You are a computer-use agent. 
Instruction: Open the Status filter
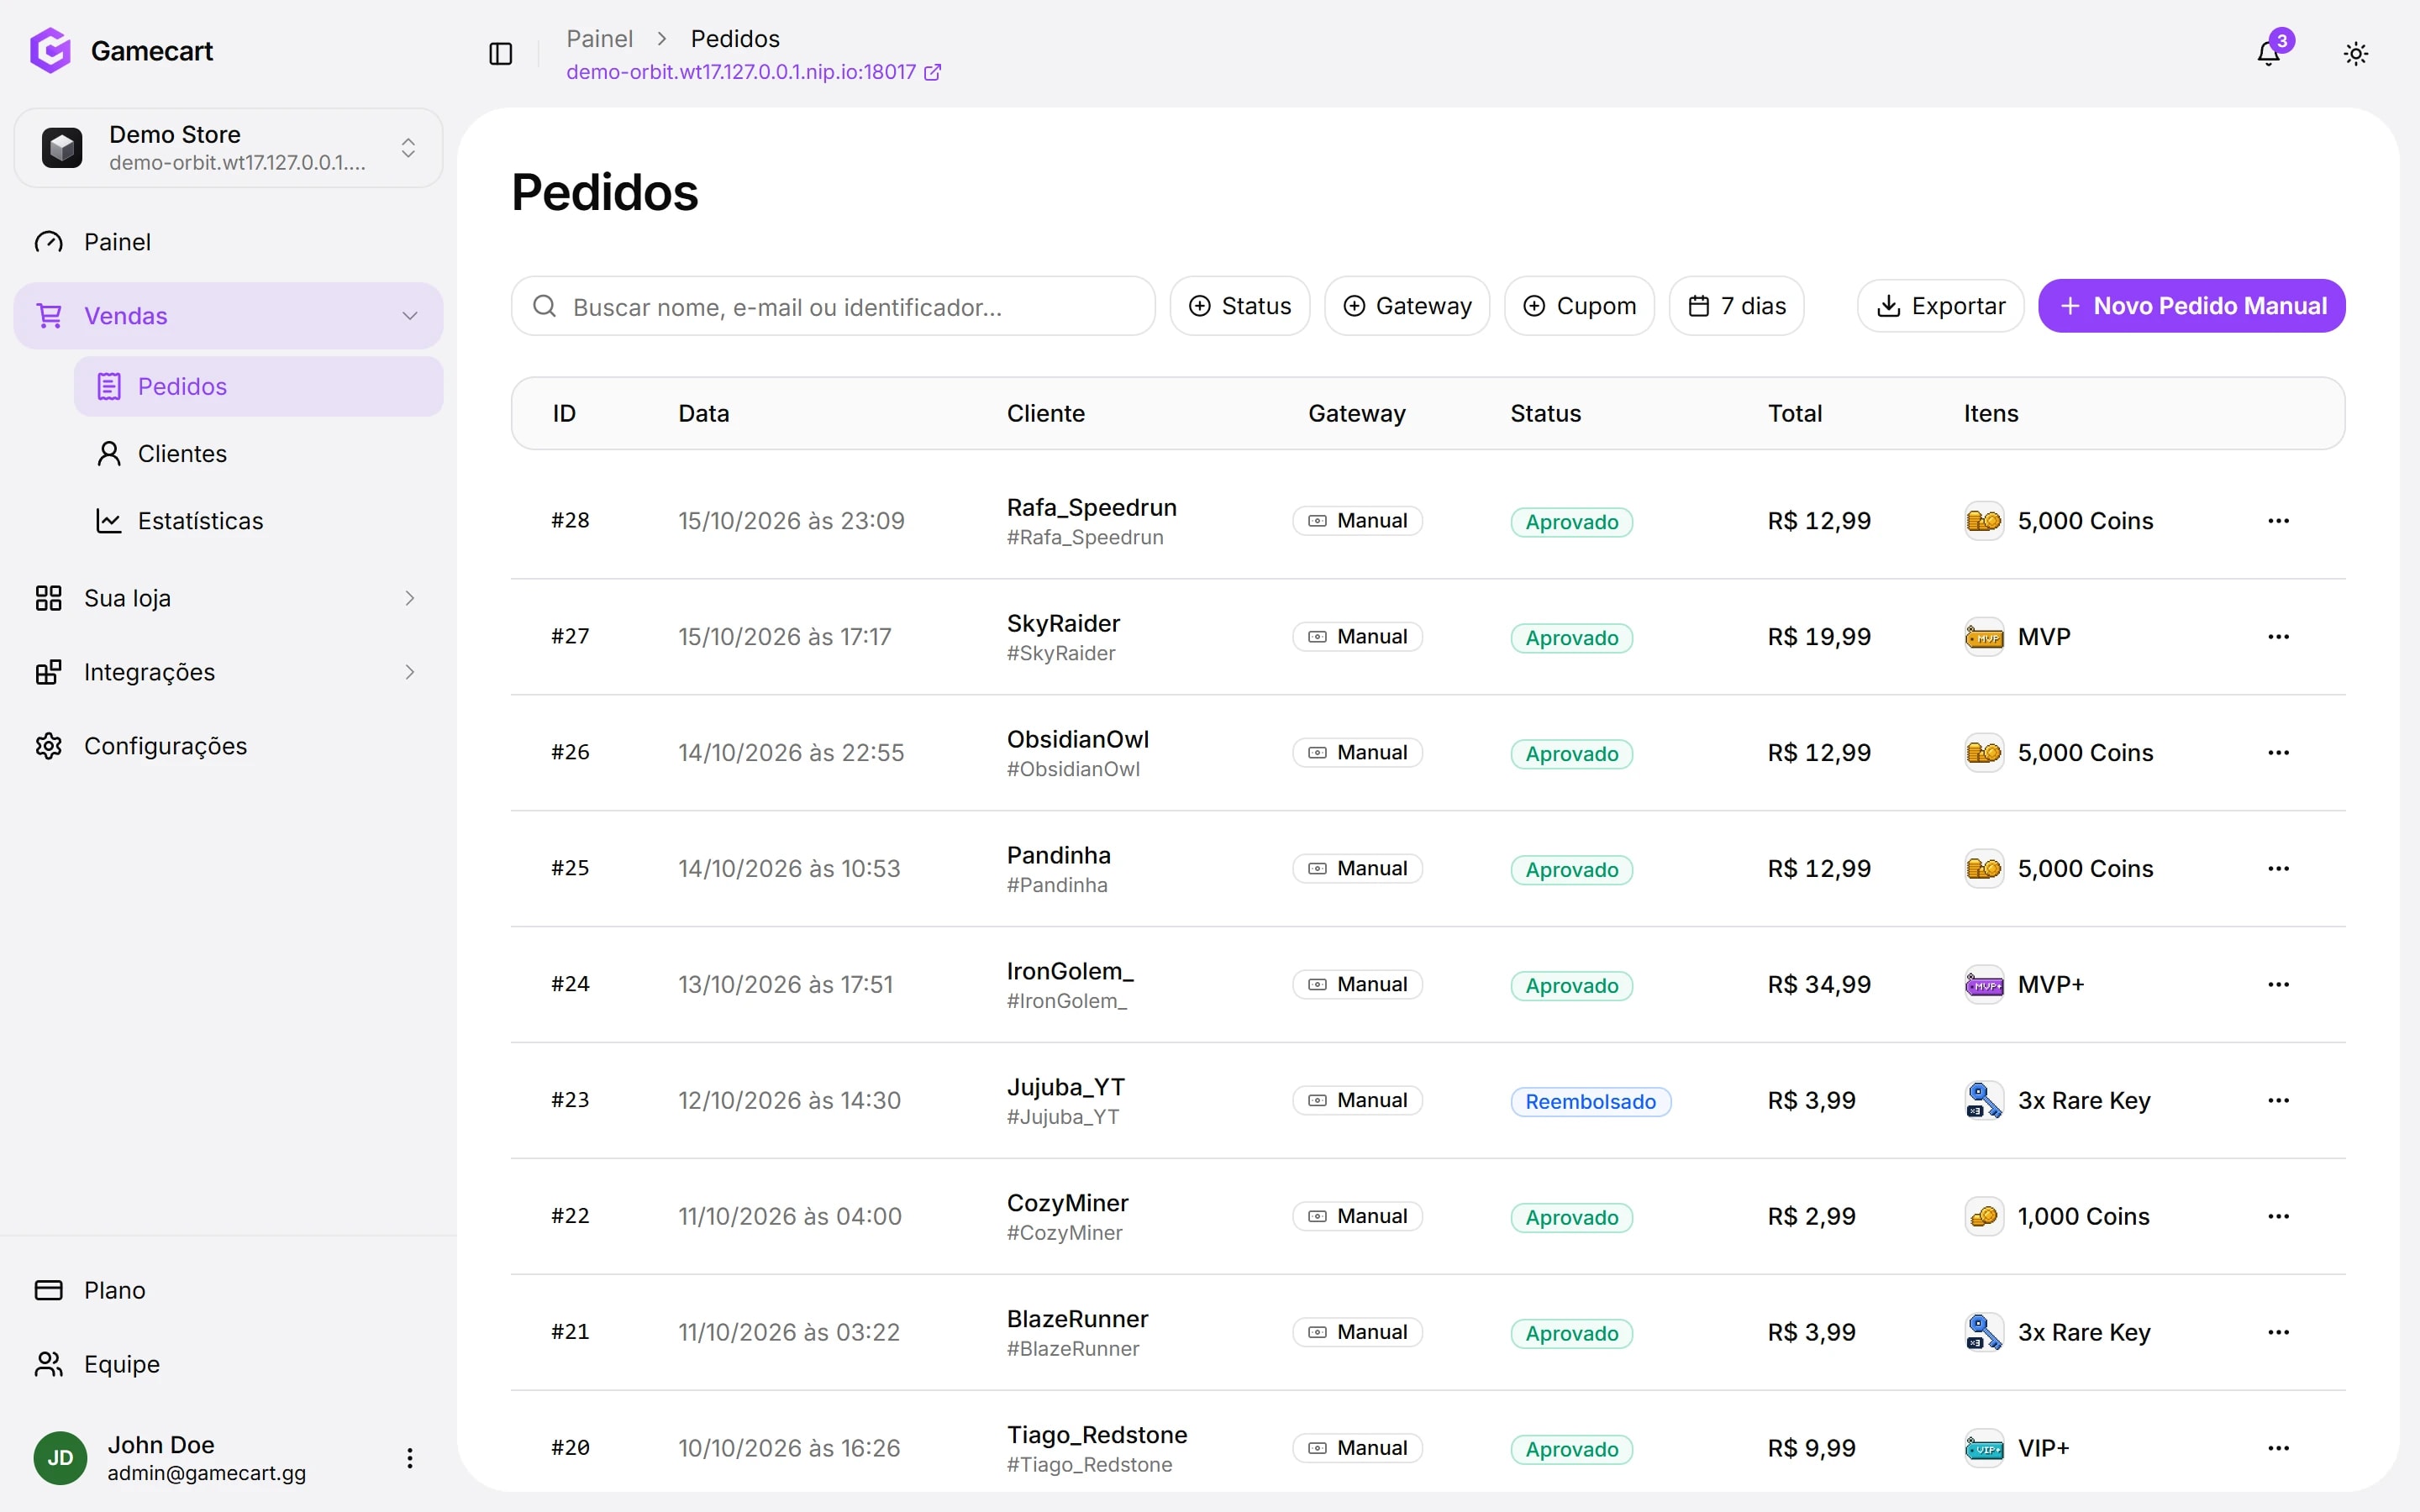click(1240, 306)
